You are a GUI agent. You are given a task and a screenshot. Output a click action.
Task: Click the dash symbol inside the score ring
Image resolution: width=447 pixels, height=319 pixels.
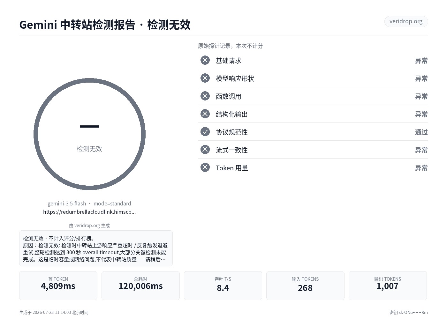[89, 127]
